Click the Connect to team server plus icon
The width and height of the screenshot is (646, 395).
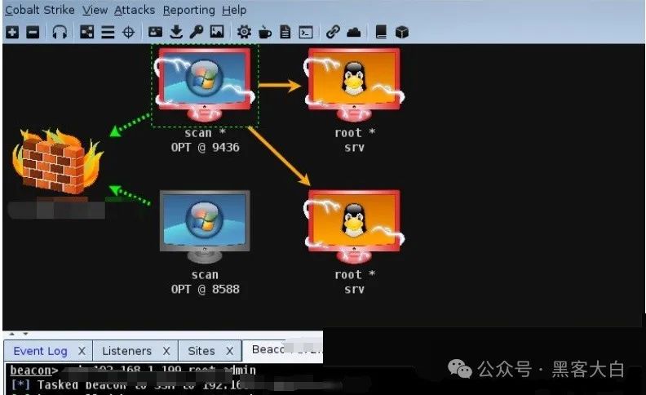click(12, 32)
